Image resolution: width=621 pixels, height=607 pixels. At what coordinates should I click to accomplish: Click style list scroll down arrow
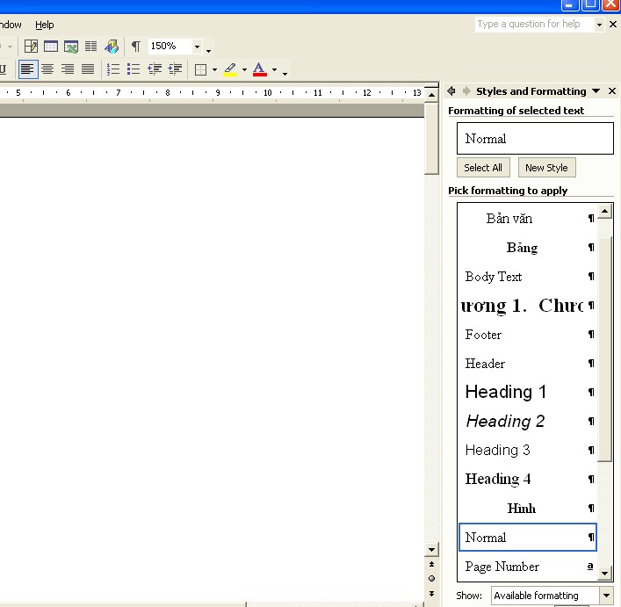click(605, 573)
